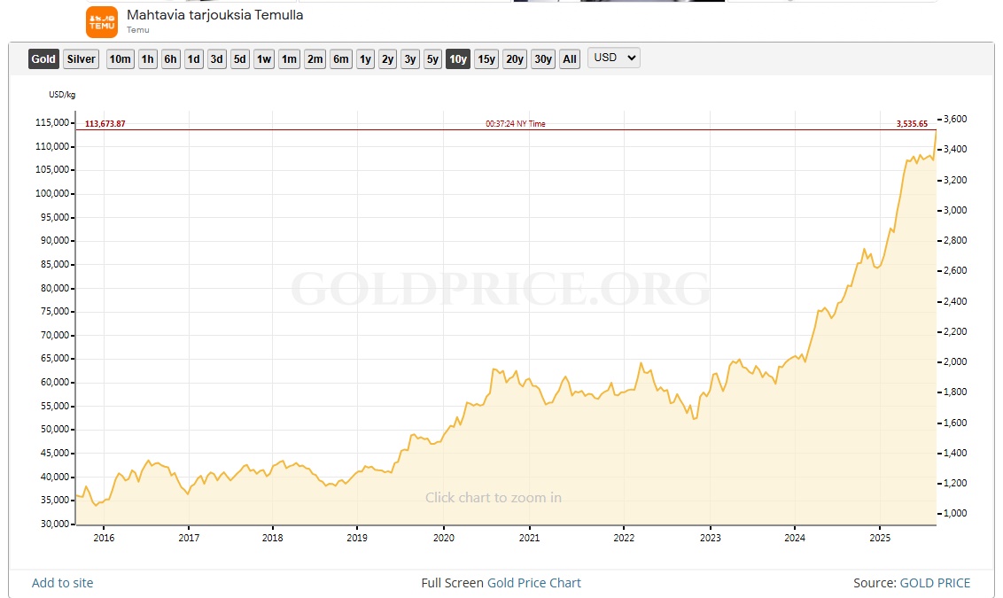Show the 2y gold chart
The height and width of the screenshot is (598, 1003).
[x=387, y=58]
